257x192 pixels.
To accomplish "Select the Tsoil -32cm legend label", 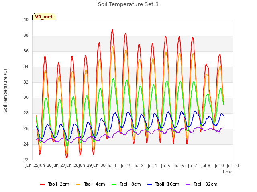I will 205,184.
